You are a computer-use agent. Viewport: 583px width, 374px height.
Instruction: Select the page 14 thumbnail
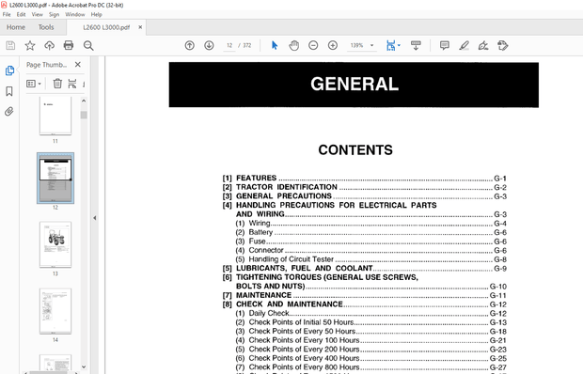pos(55,311)
